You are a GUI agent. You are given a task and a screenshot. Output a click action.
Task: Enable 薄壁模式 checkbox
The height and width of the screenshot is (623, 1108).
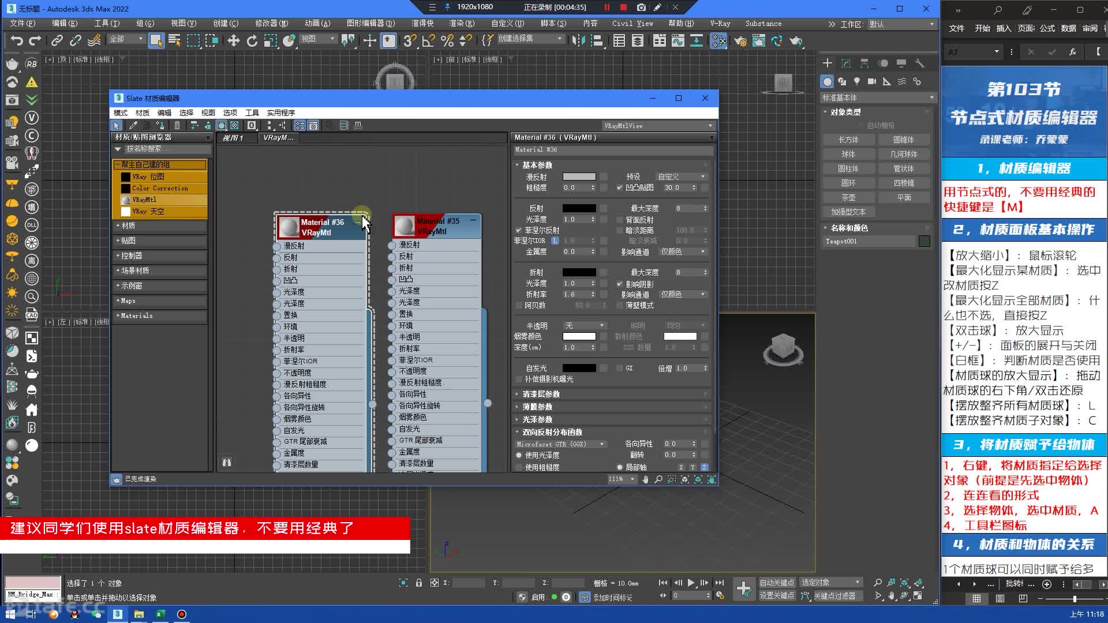click(619, 305)
